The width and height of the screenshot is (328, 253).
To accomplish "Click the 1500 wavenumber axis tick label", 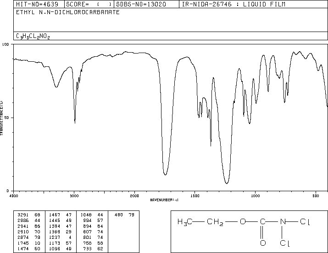I will [195, 196].
